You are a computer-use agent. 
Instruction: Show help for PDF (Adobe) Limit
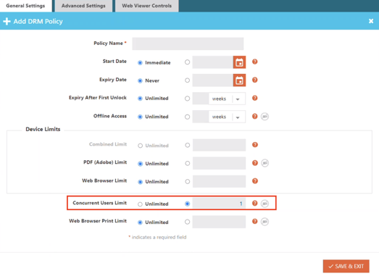pyautogui.click(x=255, y=163)
